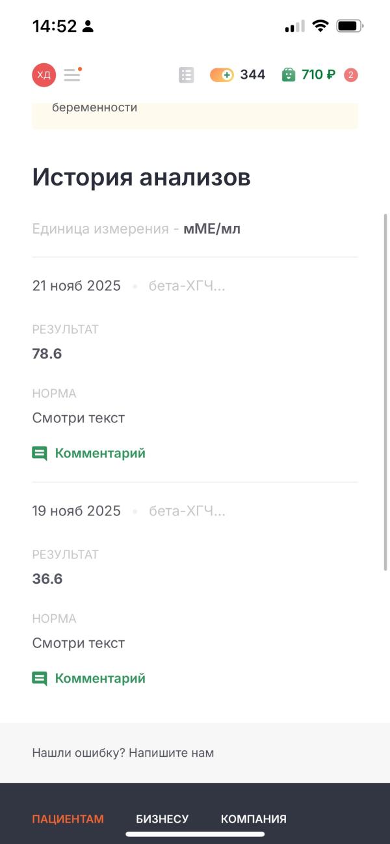Image resolution: width=390 pixels, height=844 pixels.
Task: Tap the 344 points balance number
Action: coord(253,75)
